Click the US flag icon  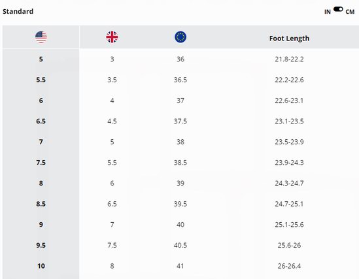tap(41, 37)
